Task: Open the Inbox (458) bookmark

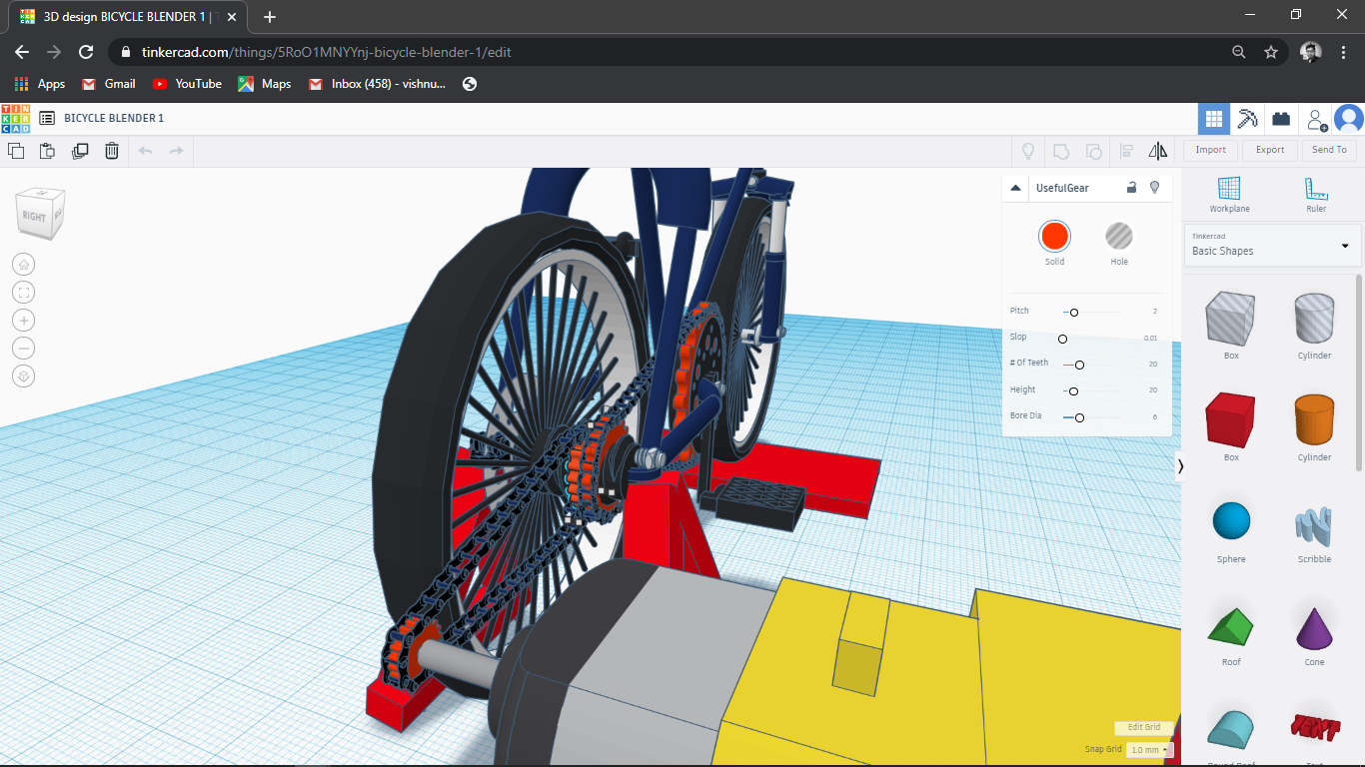Action: click(x=378, y=84)
